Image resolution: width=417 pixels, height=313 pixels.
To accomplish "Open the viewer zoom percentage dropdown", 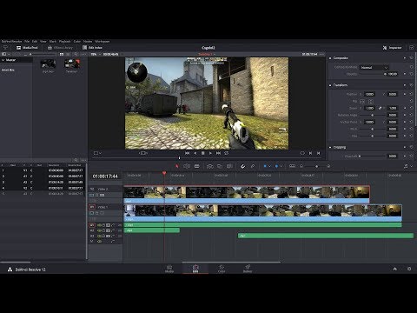I will coord(96,54).
